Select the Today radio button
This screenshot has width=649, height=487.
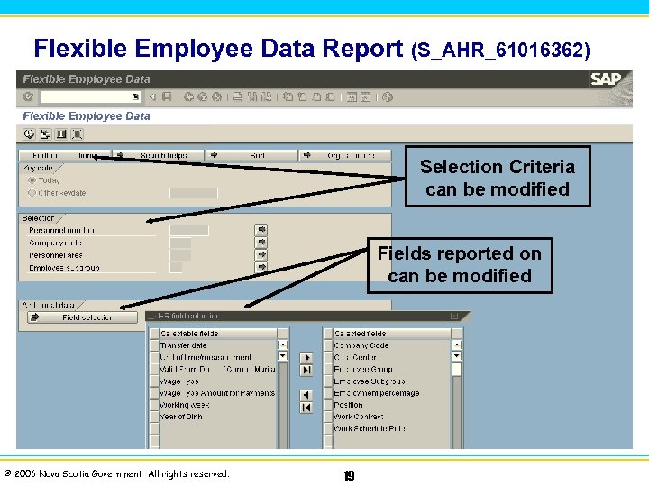pyautogui.click(x=32, y=180)
